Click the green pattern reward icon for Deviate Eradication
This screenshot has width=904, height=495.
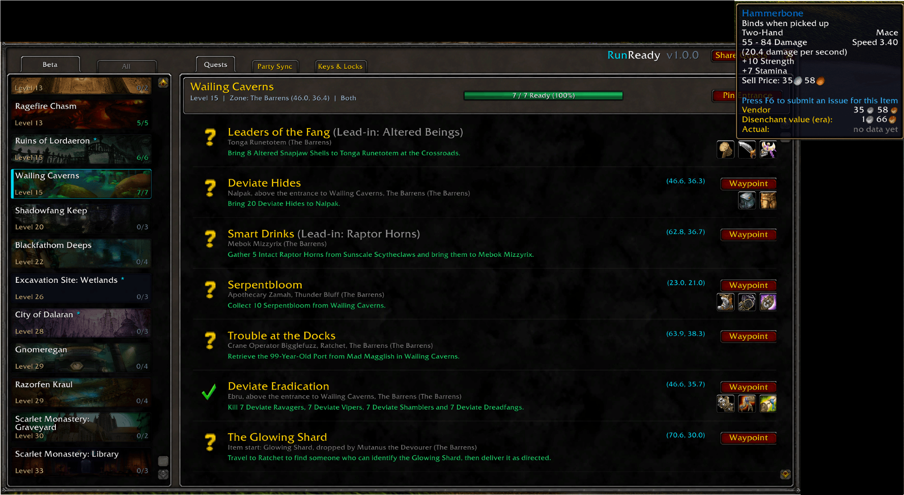click(x=768, y=404)
